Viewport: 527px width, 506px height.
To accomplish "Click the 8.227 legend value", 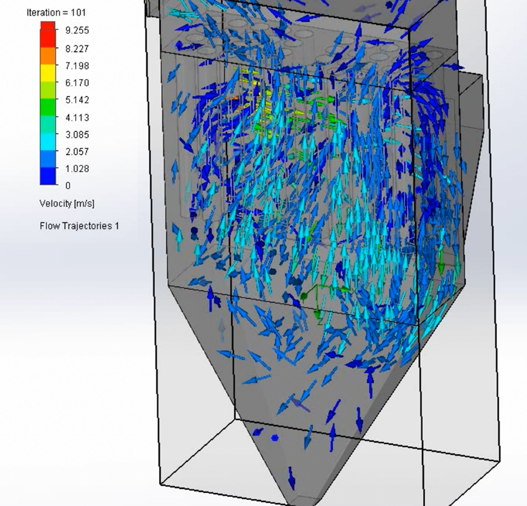I will [x=77, y=49].
